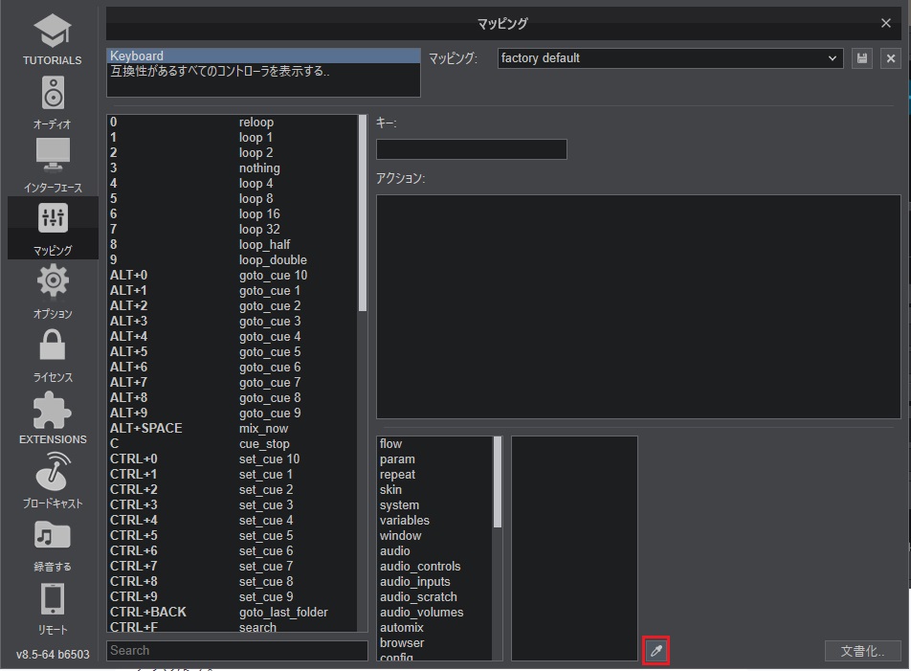Open the Tutorials settings section

[x=53, y=39]
